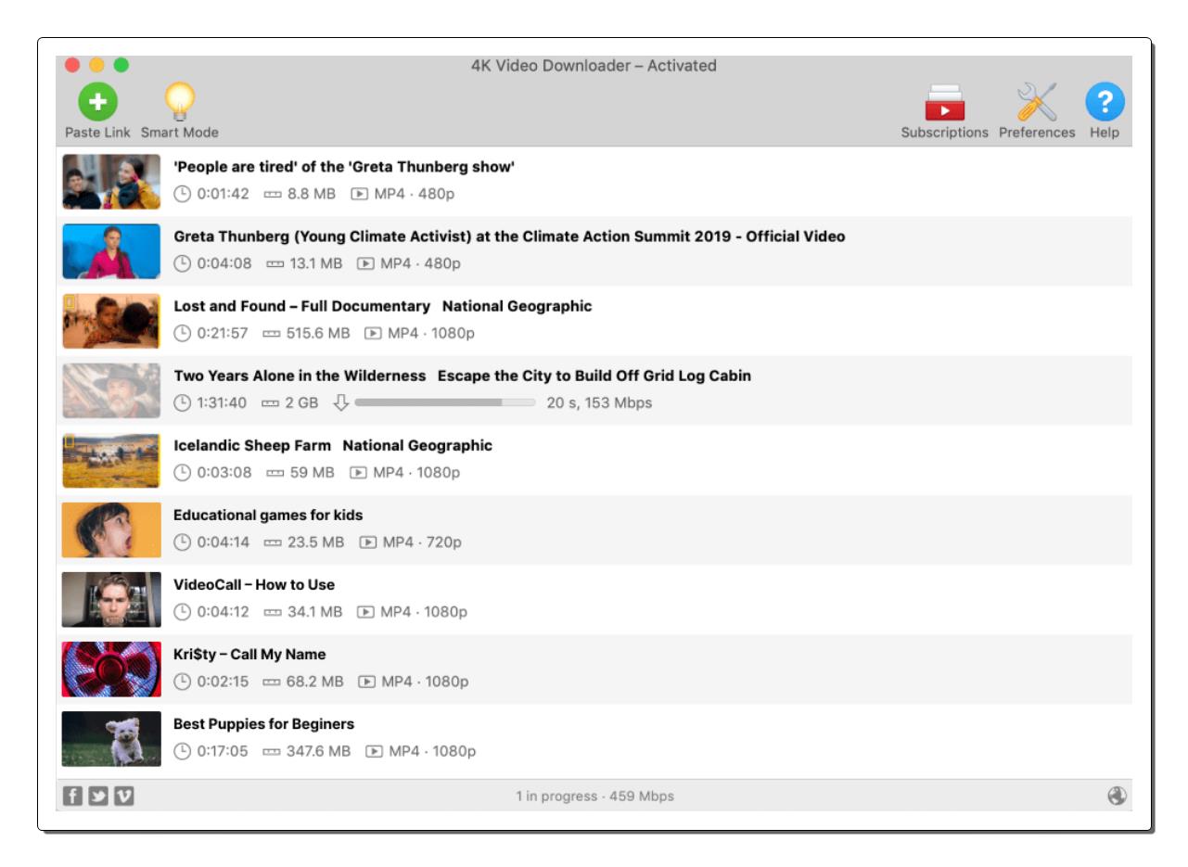Select the VideoCall How to Use thumbnail
Image resolution: width=1188 pixels, height=867 pixels.
tap(111, 599)
